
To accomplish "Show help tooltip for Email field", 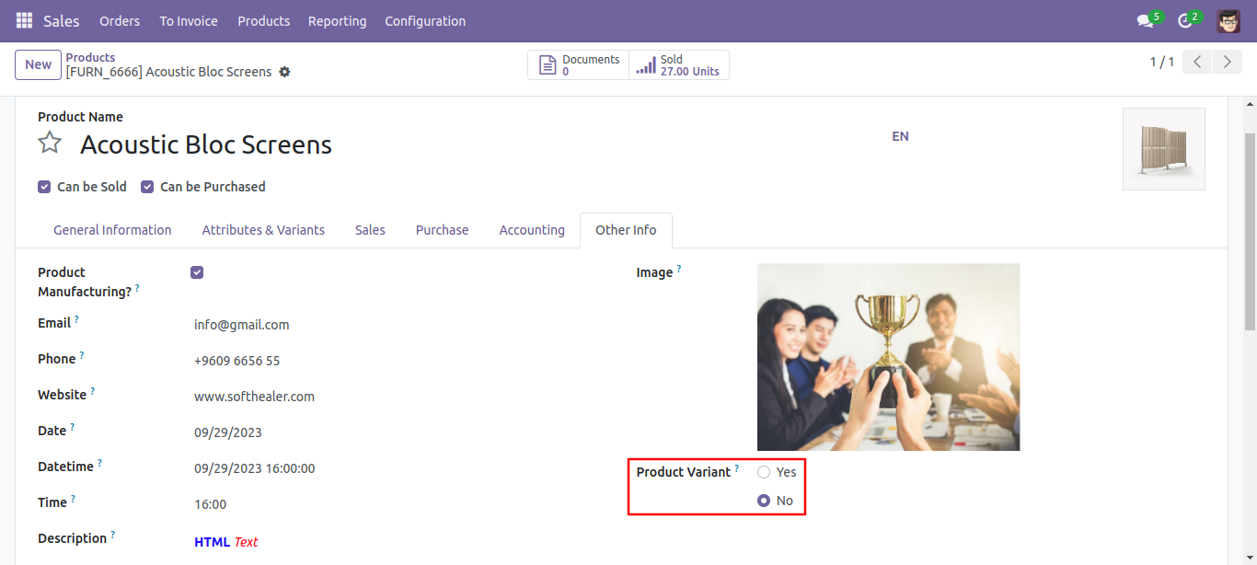I will (x=76, y=319).
